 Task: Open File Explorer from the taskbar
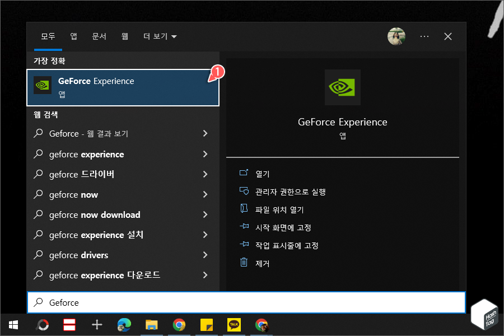click(x=152, y=325)
